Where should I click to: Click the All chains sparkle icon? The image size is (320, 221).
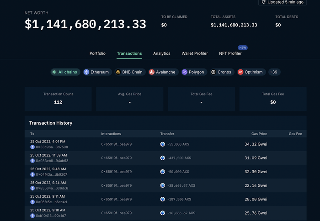pos(54,72)
